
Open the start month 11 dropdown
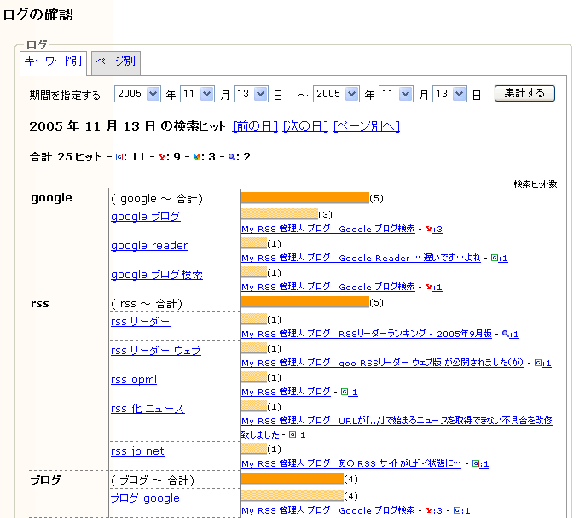tap(197, 94)
